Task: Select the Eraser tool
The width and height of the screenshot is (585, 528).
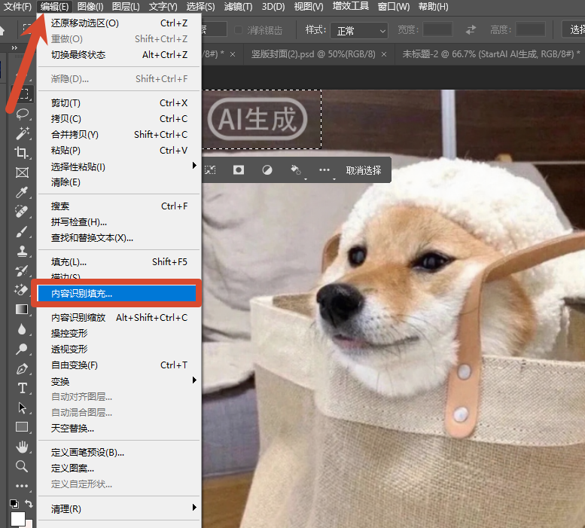Action: pyautogui.click(x=21, y=290)
